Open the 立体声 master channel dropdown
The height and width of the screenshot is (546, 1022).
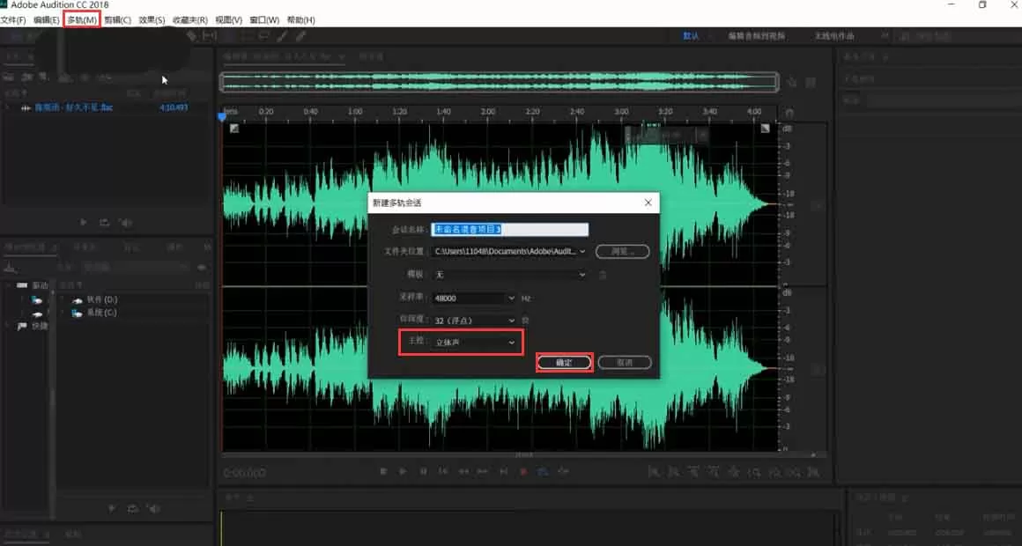(x=475, y=342)
